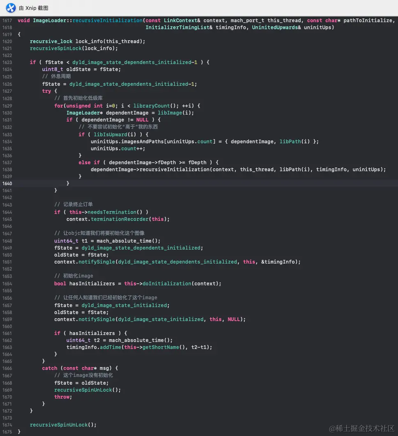398x436 pixels.
Task: Click the comment '// 这个image没有初始化'
Action: [x=83, y=375]
